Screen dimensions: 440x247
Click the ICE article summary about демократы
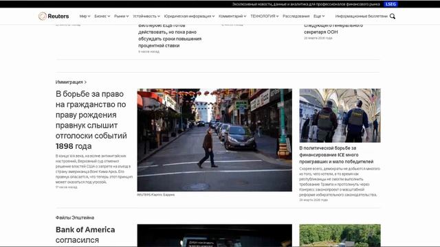(340, 182)
